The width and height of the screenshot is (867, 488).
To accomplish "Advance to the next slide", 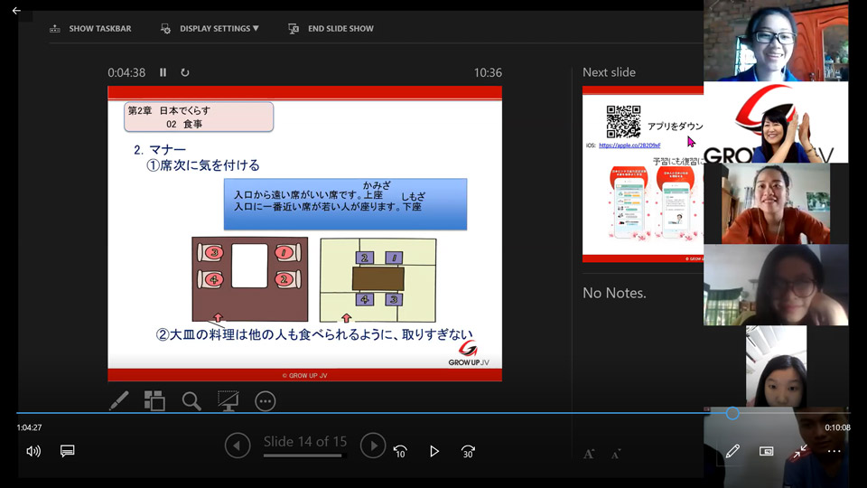I will coord(373,446).
